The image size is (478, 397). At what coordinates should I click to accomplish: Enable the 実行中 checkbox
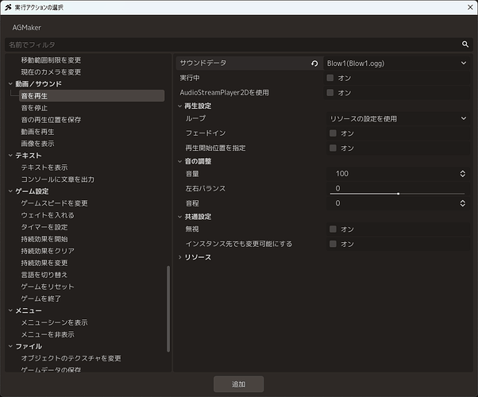(330, 78)
